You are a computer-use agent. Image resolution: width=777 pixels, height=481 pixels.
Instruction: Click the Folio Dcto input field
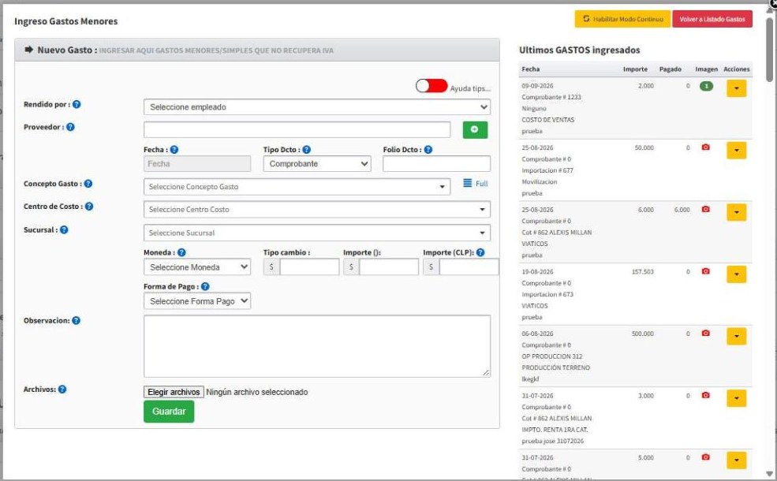tap(436, 164)
